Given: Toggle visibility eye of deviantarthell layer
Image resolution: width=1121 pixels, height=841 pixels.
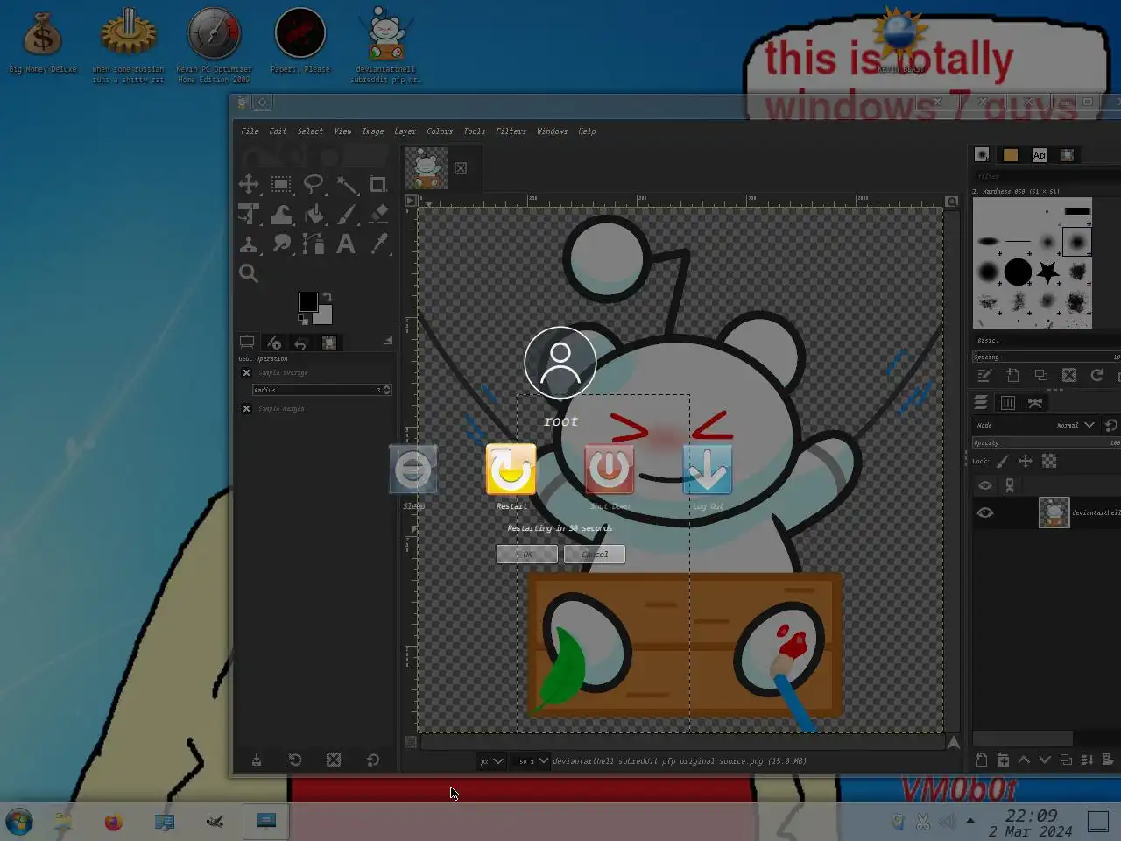Looking at the screenshot, I should click(985, 512).
